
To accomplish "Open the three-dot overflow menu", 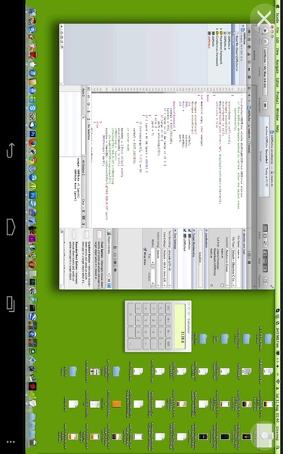I will tap(11, 442).
